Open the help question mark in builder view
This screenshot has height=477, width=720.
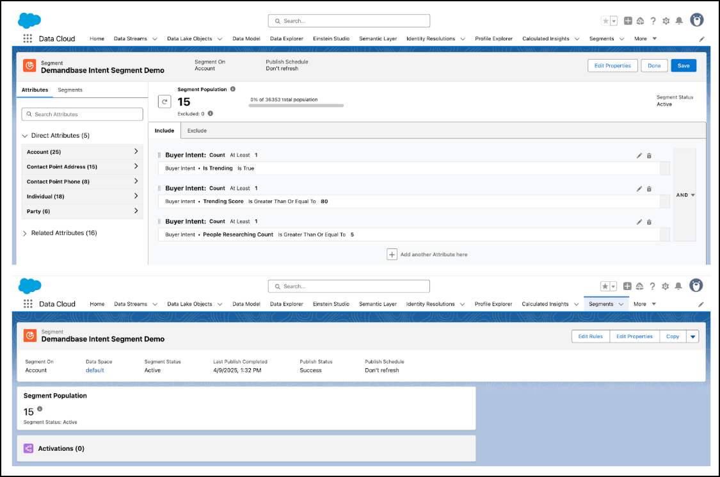[653, 20]
